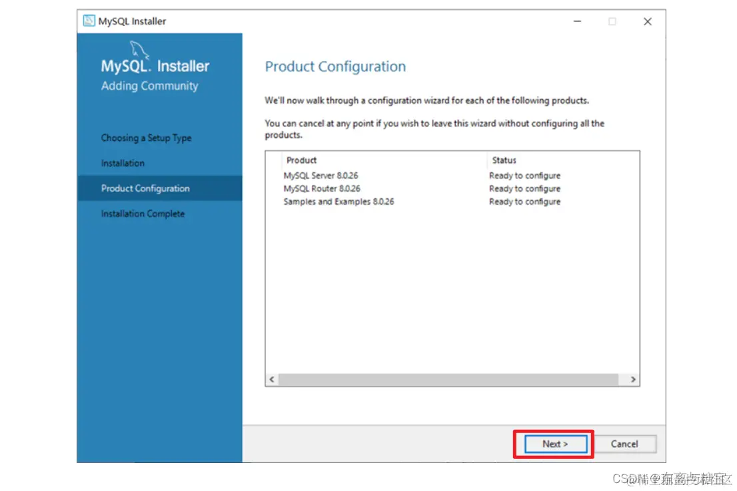This screenshot has height=491, width=737.
Task: Click Samples and Examples' Ready to configure status
Action: pyautogui.click(x=524, y=202)
